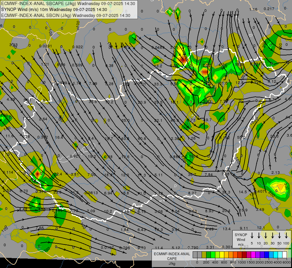Click the 20 m/s wind arrow in legend

point(266,236)
